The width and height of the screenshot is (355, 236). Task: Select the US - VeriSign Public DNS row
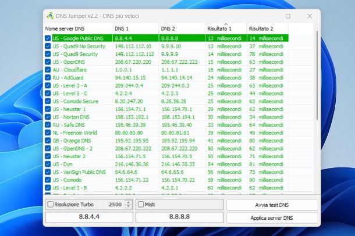166,172
